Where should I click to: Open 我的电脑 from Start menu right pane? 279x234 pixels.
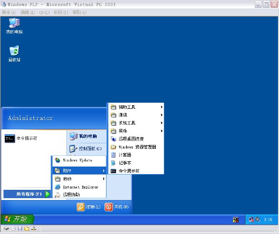coord(83,136)
